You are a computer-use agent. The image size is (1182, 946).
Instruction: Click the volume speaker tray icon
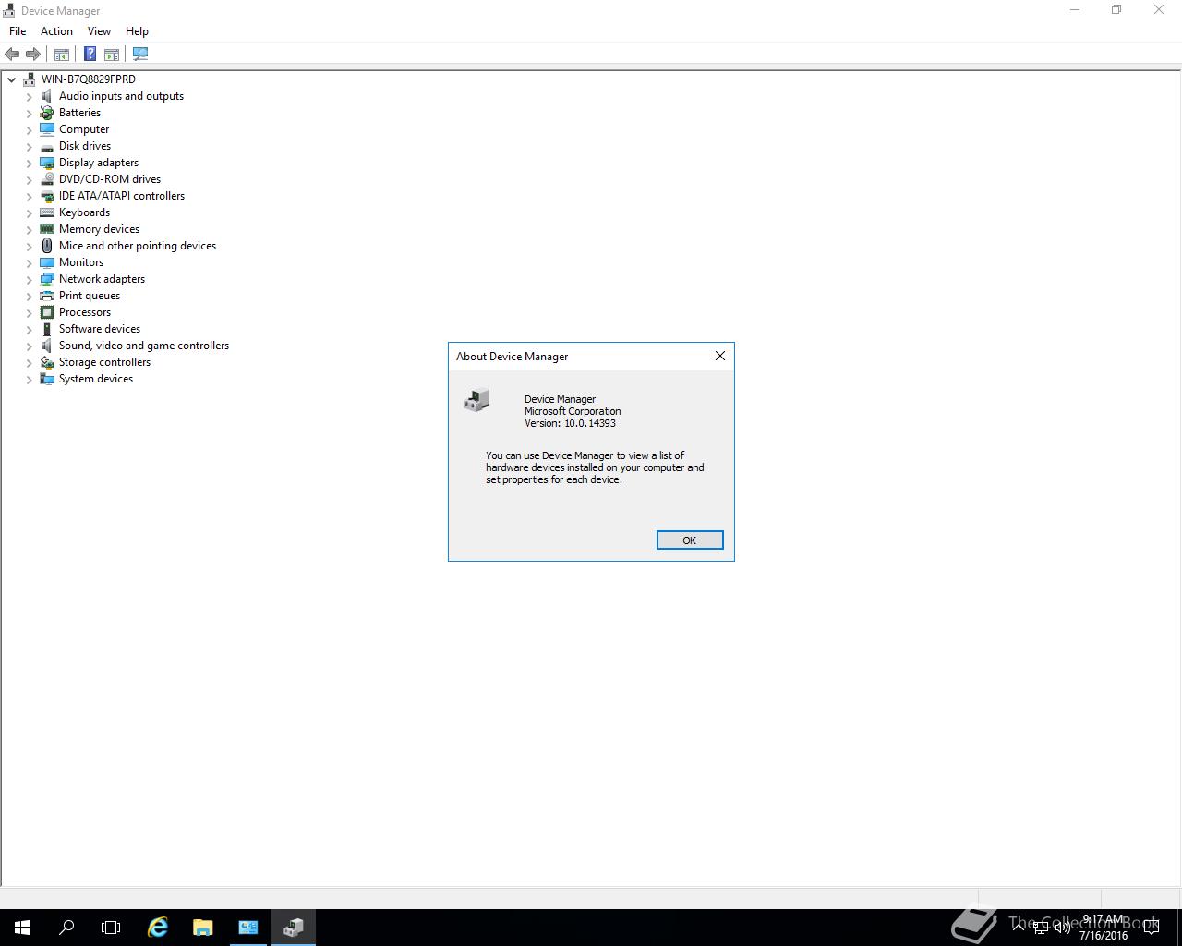(1062, 928)
